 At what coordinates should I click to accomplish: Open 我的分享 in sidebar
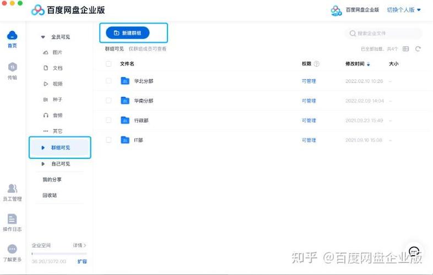click(52, 179)
